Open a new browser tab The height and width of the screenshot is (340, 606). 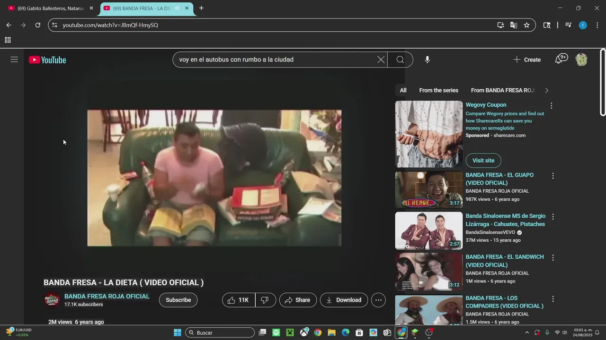click(x=201, y=8)
